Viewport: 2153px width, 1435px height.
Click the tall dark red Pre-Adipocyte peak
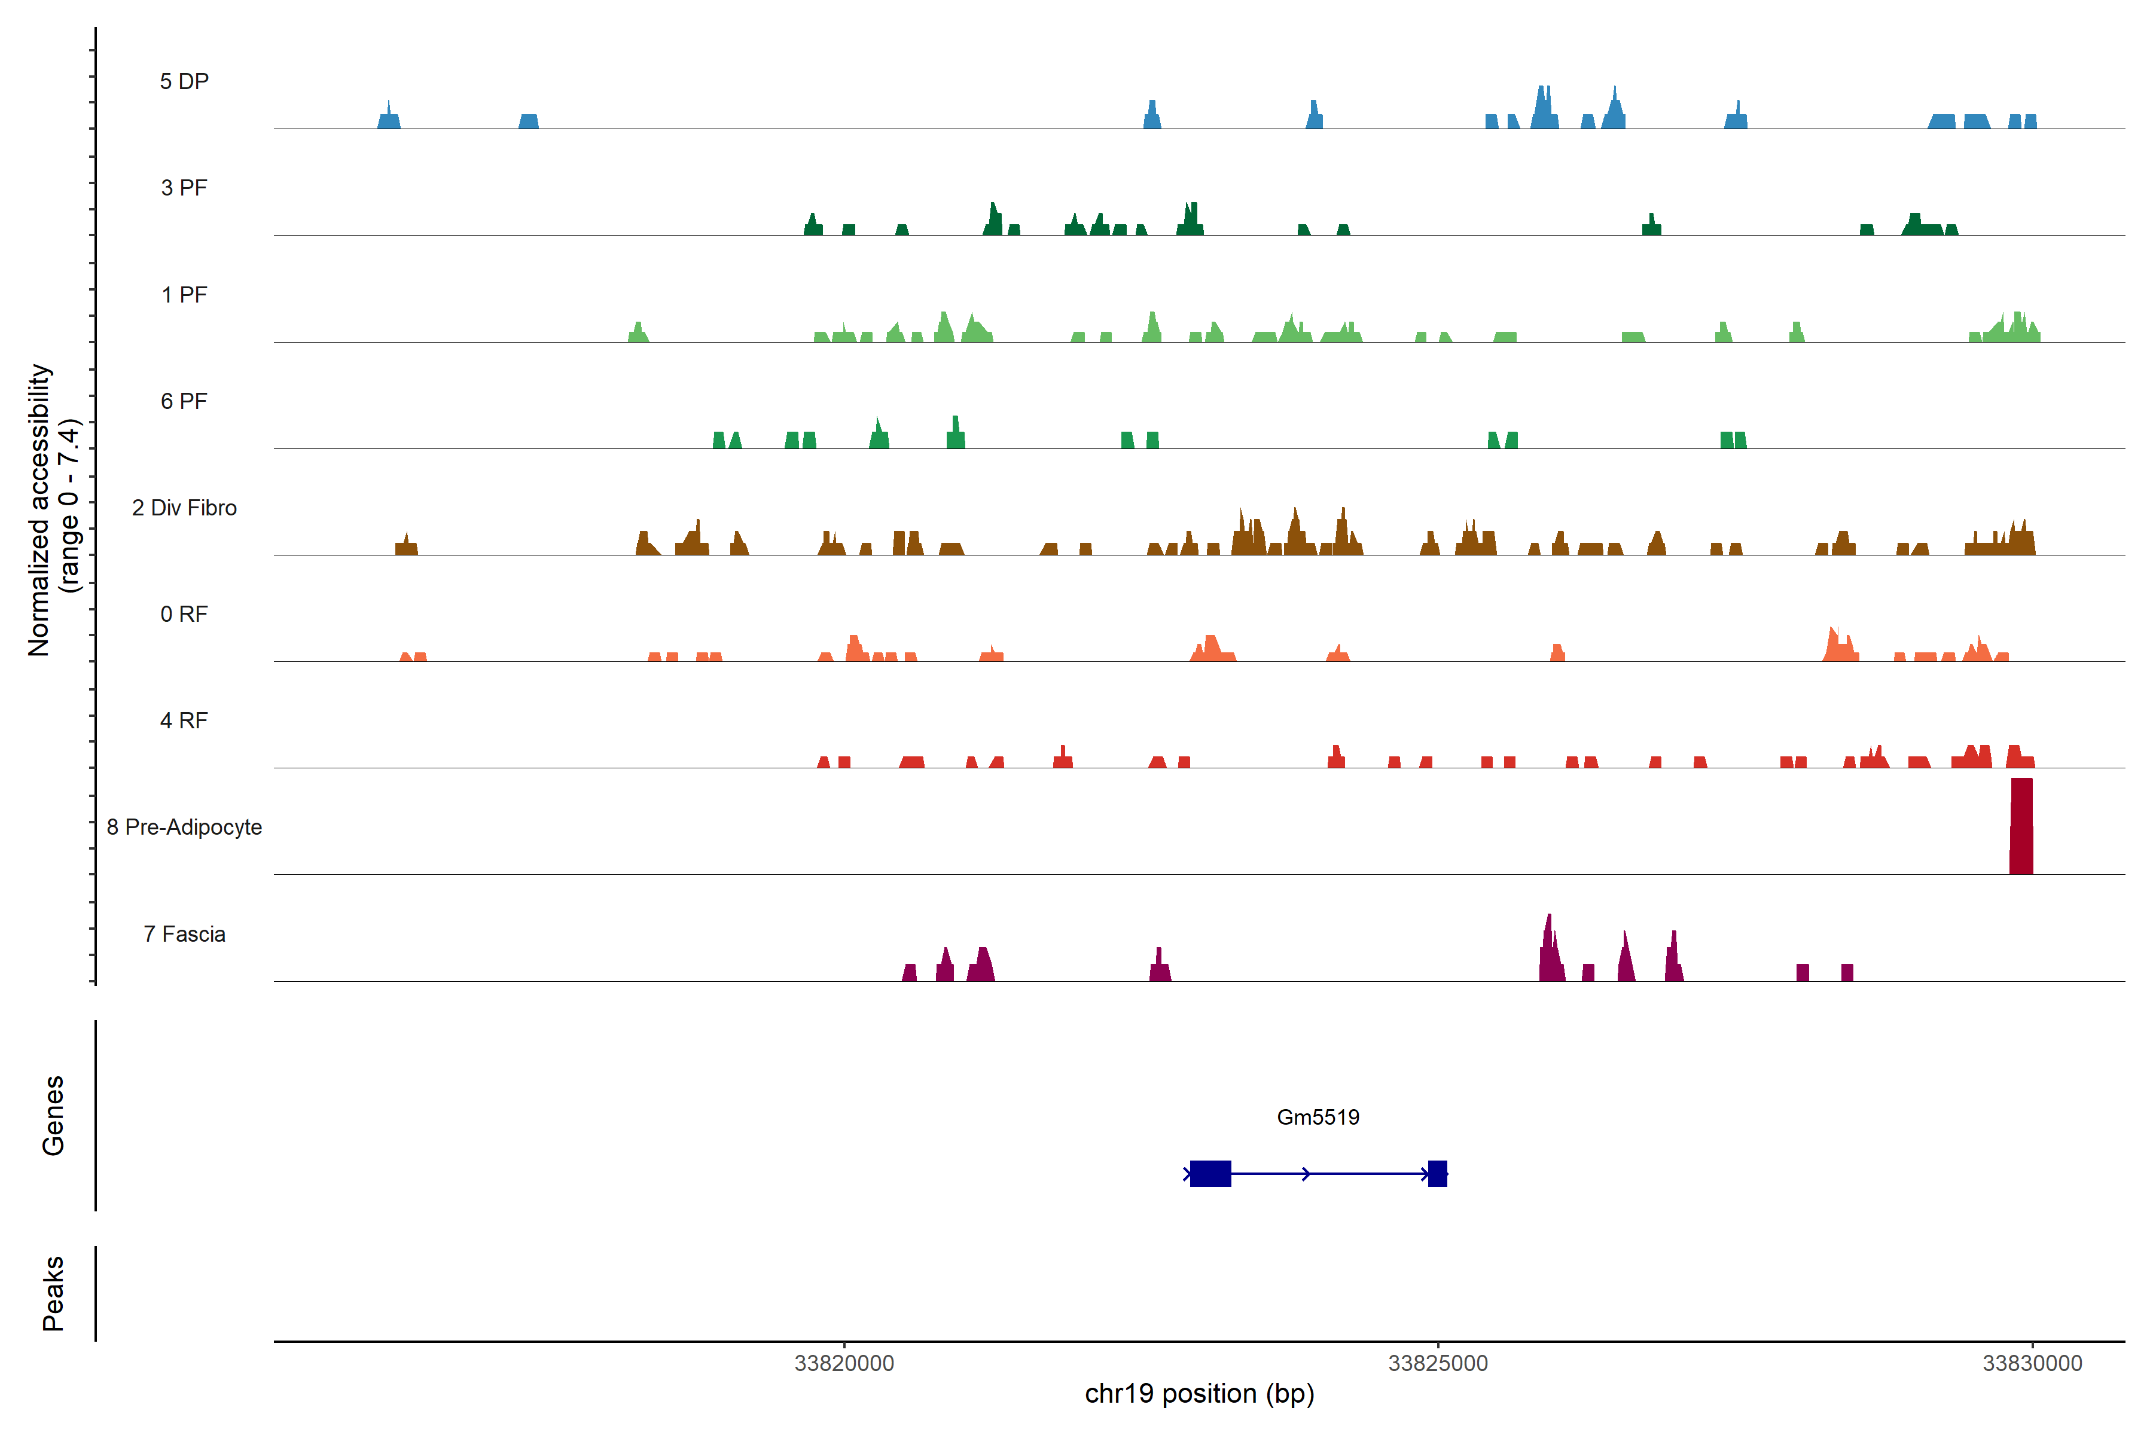point(2020,826)
